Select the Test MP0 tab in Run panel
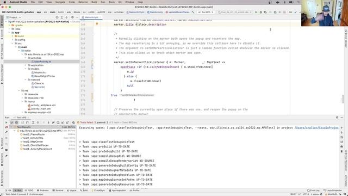 tap(21, 118)
